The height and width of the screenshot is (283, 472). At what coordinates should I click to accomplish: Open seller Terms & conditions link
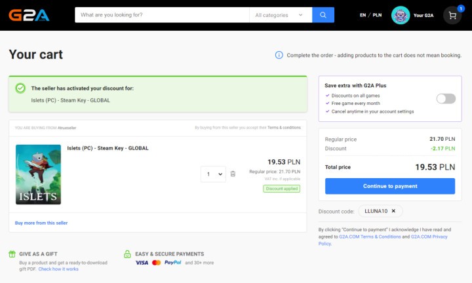pos(284,128)
